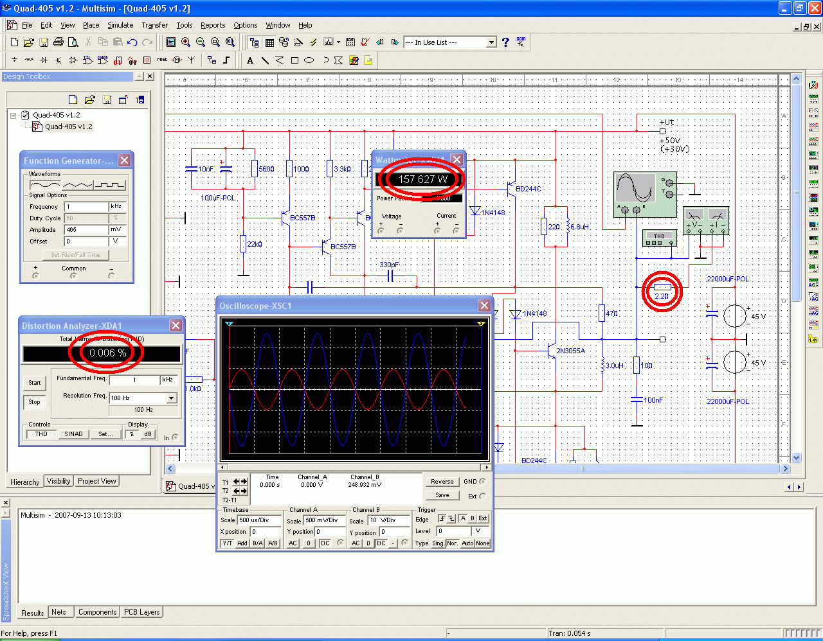Enable Auto trigger type on oscilloscope
Viewport: 823px width, 641px height.
pos(467,543)
